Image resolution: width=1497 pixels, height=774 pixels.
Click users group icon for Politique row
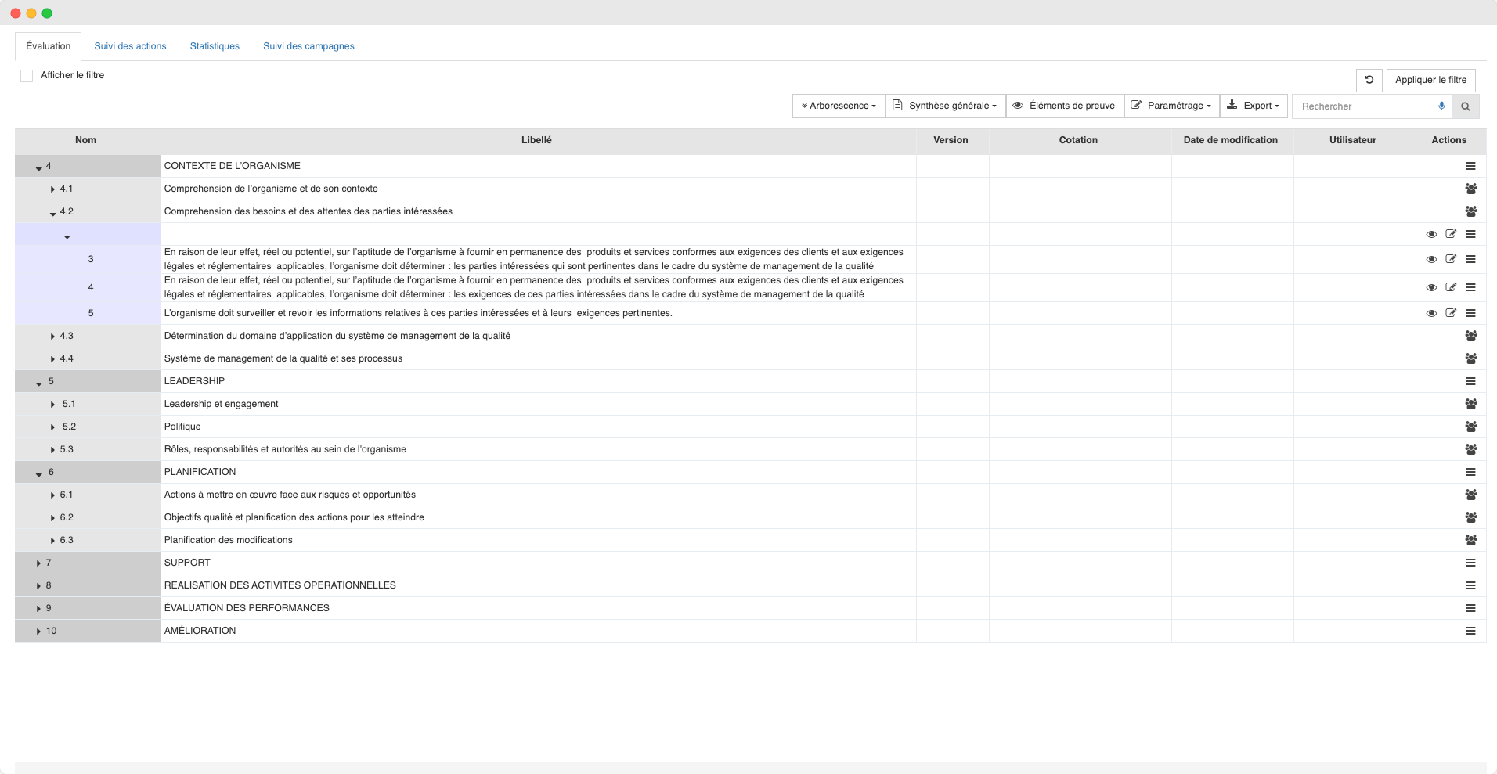(1470, 427)
